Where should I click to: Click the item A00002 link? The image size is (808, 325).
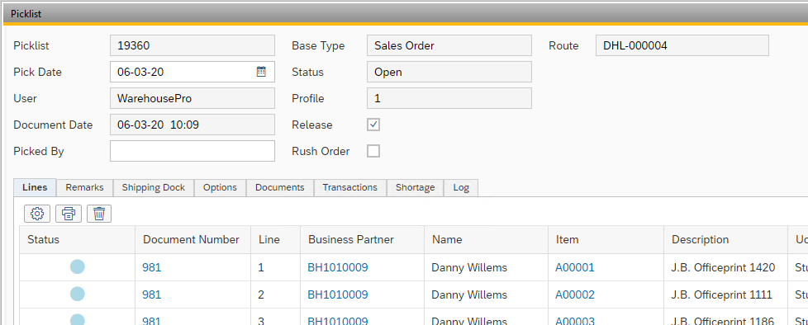pyautogui.click(x=574, y=294)
